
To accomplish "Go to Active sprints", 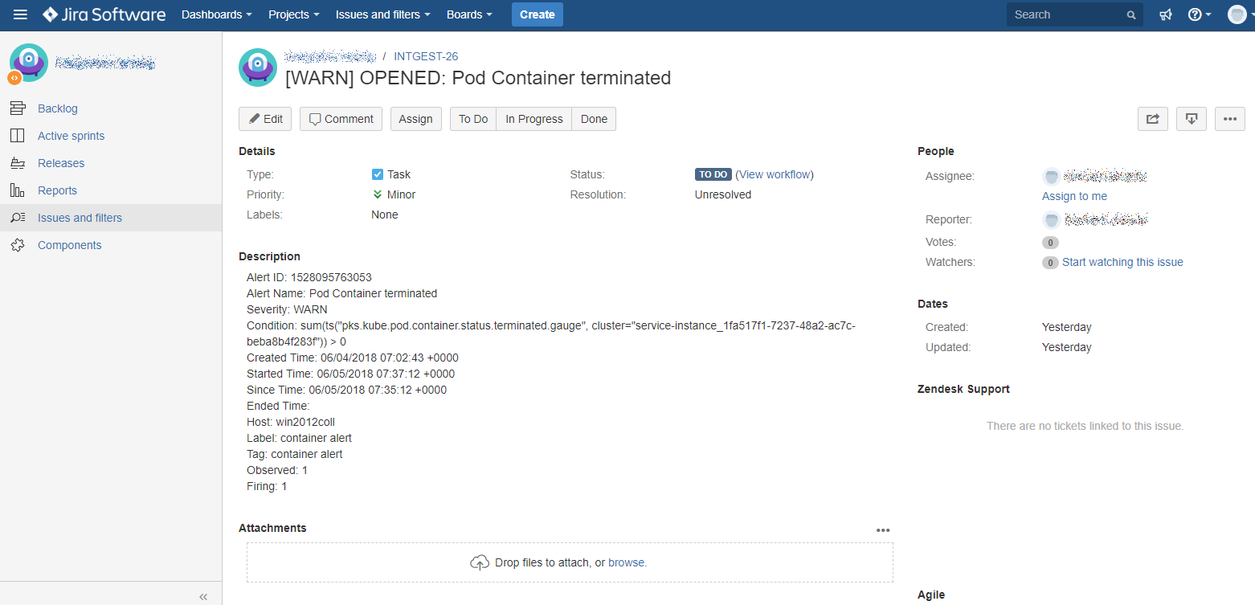I will pos(71,136).
